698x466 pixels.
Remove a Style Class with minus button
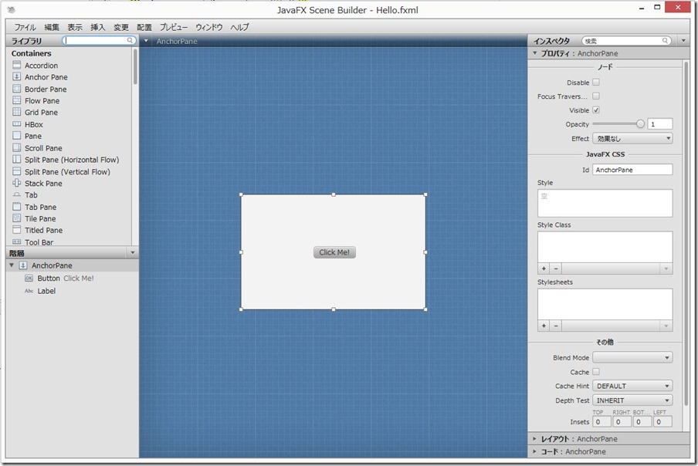(x=556, y=268)
